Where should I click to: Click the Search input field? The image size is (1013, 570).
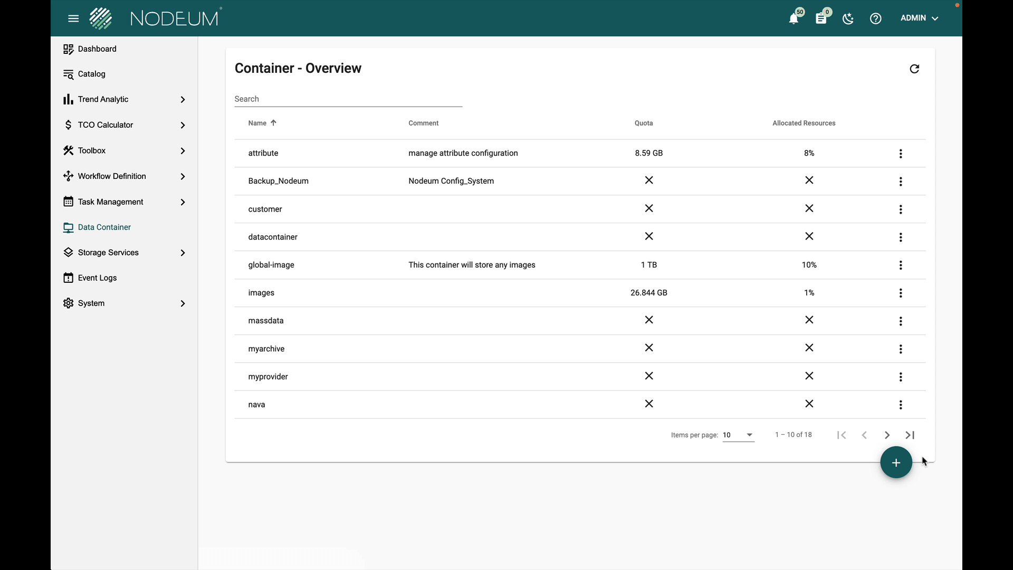pos(348,99)
